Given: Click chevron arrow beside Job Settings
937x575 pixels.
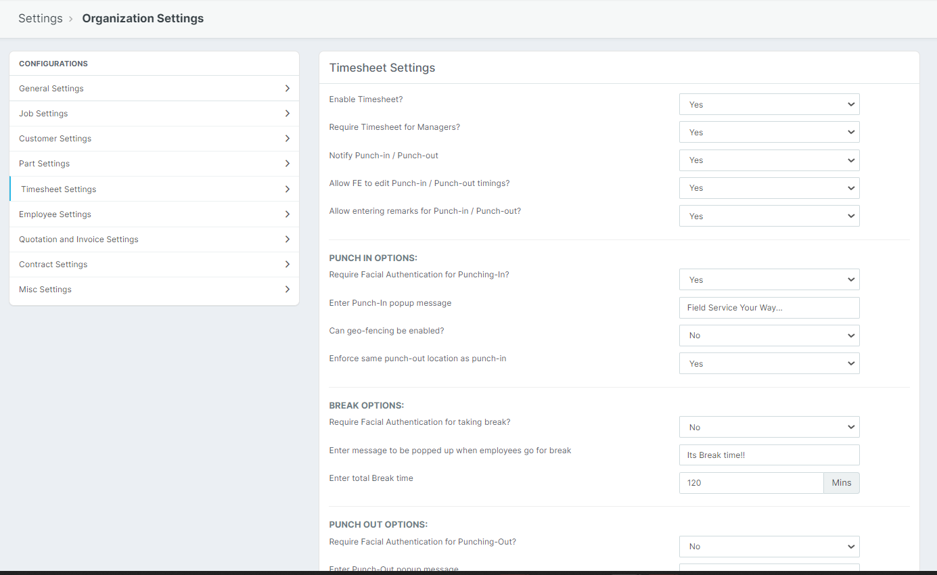Looking at the screenshot, I should 288,114.
